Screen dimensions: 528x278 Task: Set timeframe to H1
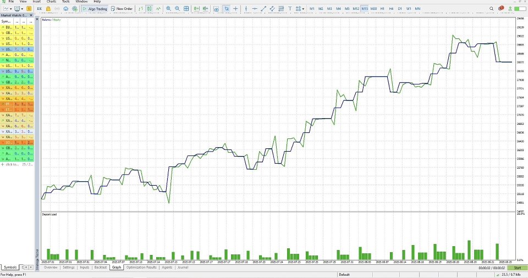click(x=382, y=9)
